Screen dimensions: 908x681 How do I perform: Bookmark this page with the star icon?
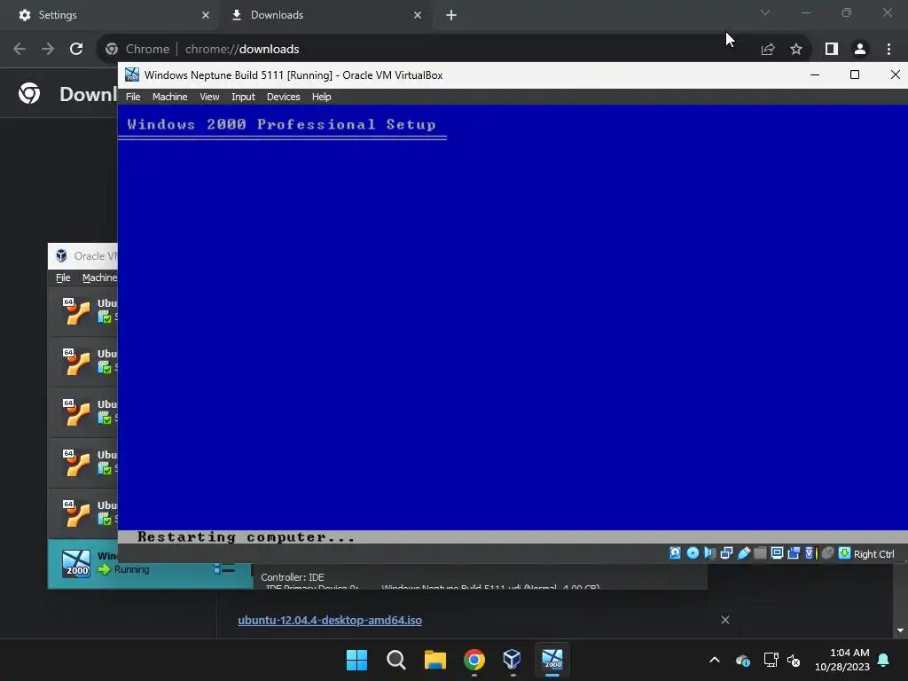[796, 50]
